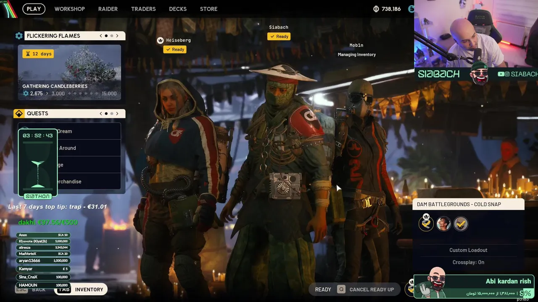
Task: Click the Kamyar donor entry
Action: (43, 269)
